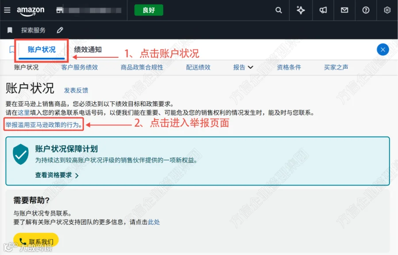398x255 pixels.
Task: Open the 买家之声 sub-navigation item
Action: [x=336, y=67]
